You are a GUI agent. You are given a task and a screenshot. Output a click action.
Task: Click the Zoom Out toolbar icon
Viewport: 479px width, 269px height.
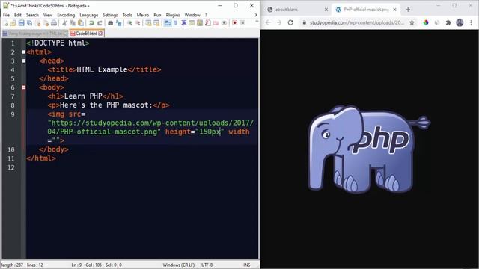138,23
